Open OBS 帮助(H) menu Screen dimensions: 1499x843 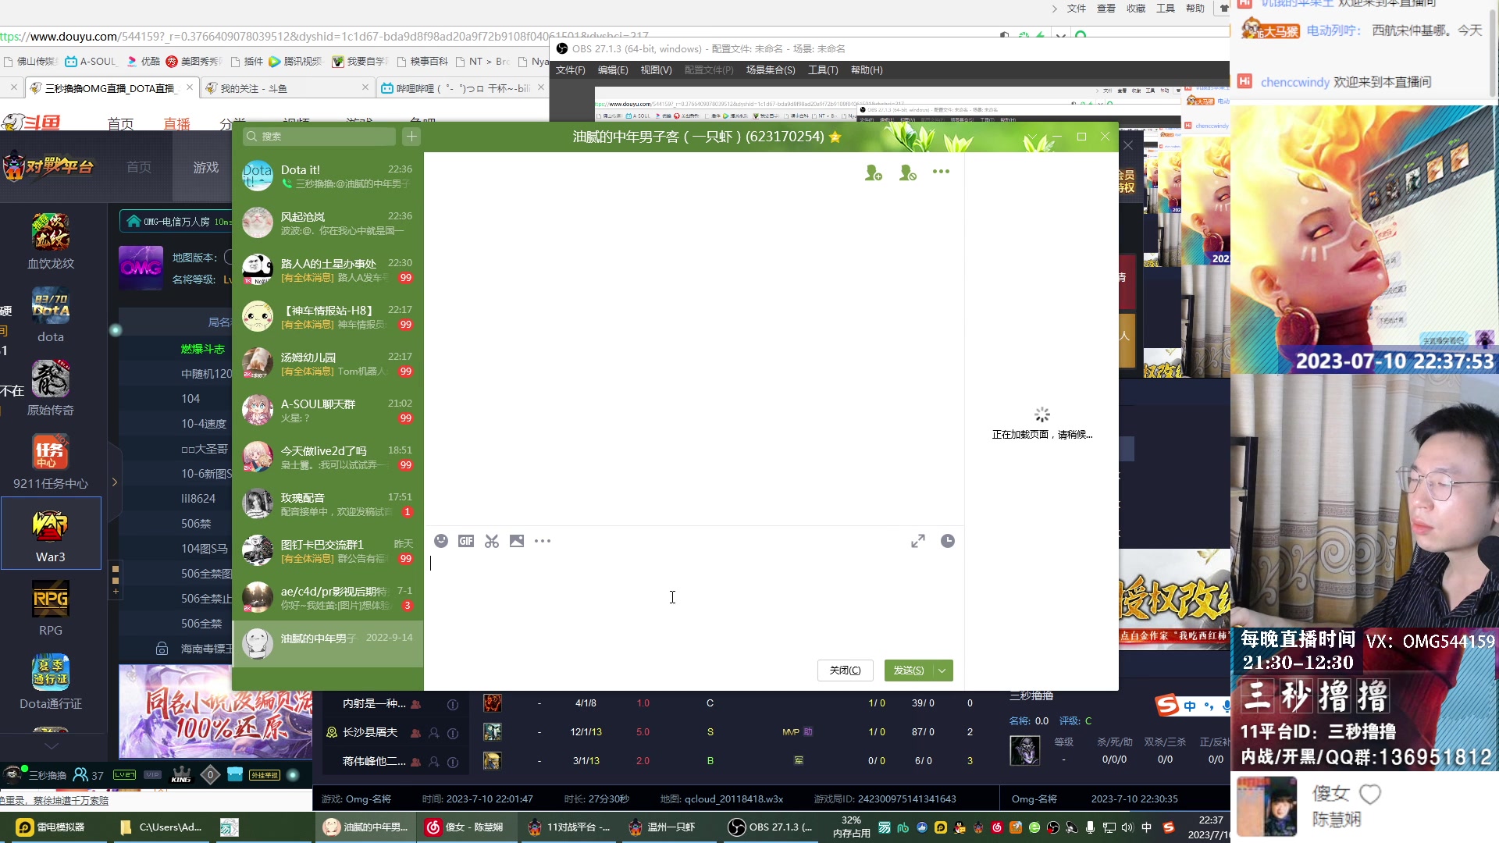(867, 70)
